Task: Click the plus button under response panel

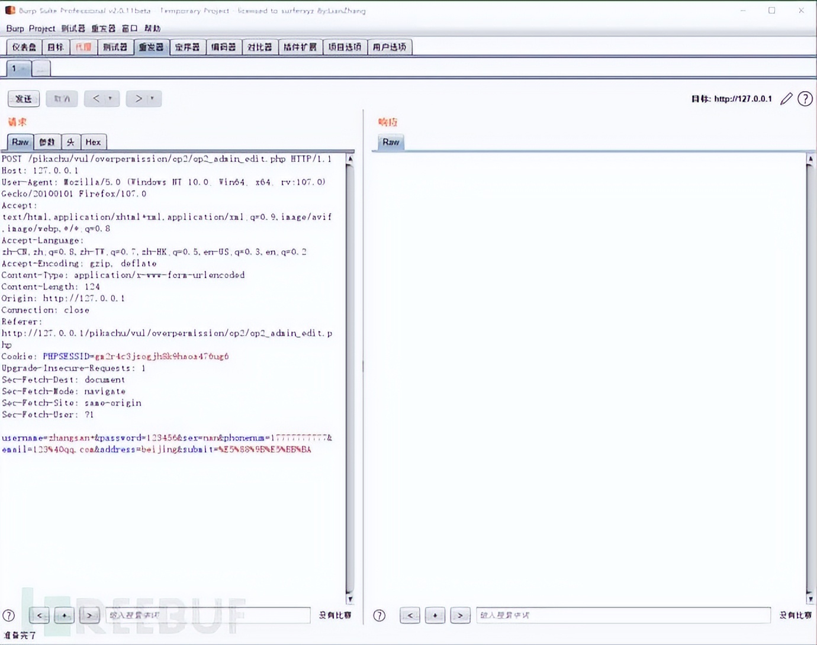Action: point(435,615)
